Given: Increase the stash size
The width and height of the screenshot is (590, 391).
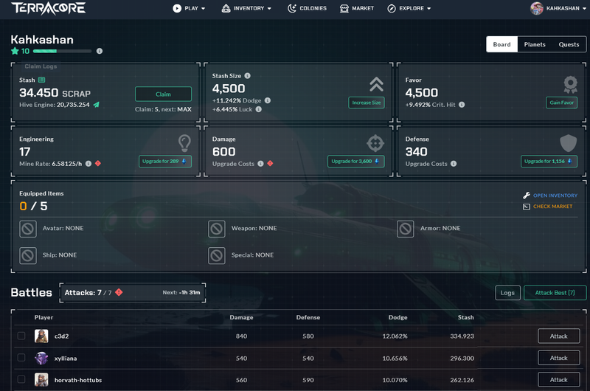Looking at the screenshot, I should pyautogui.click(x=367, y=103).
